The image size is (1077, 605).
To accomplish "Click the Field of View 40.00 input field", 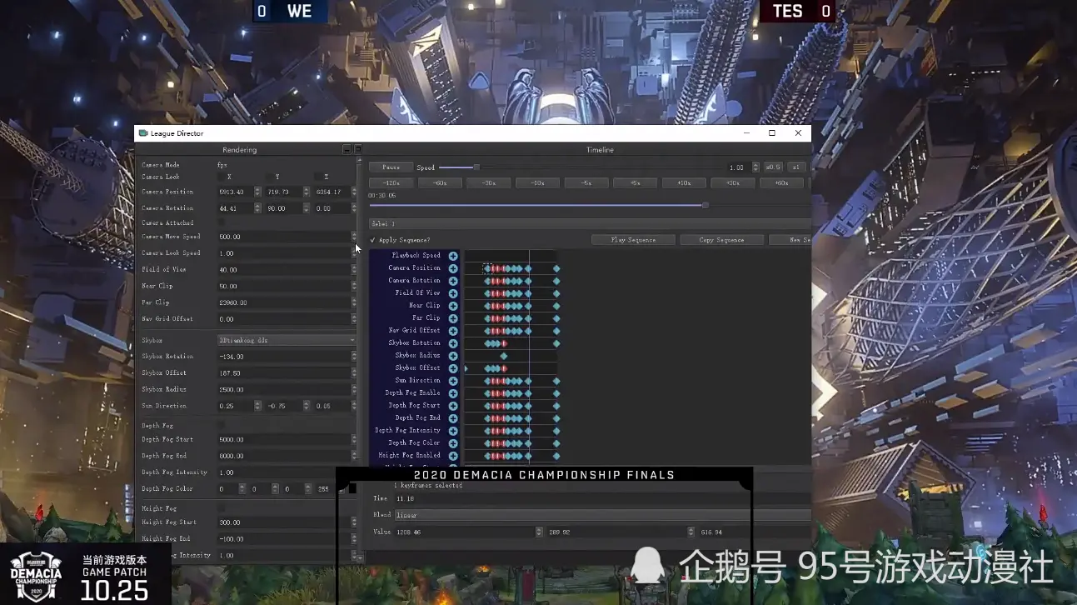I will coord(287,269).
